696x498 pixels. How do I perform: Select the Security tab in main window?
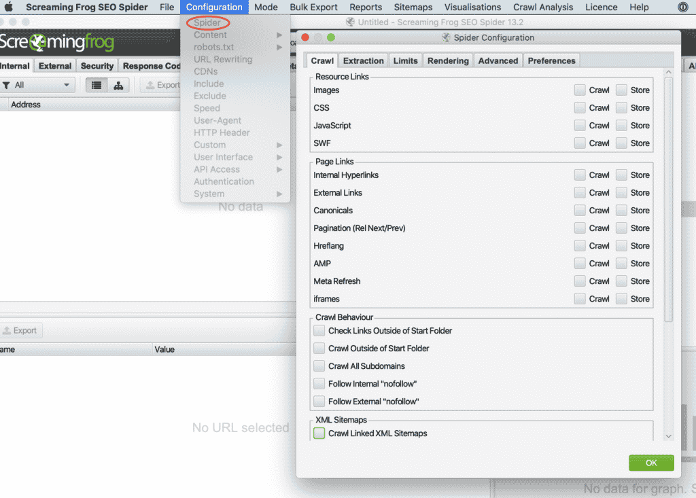tap(97, 66)
